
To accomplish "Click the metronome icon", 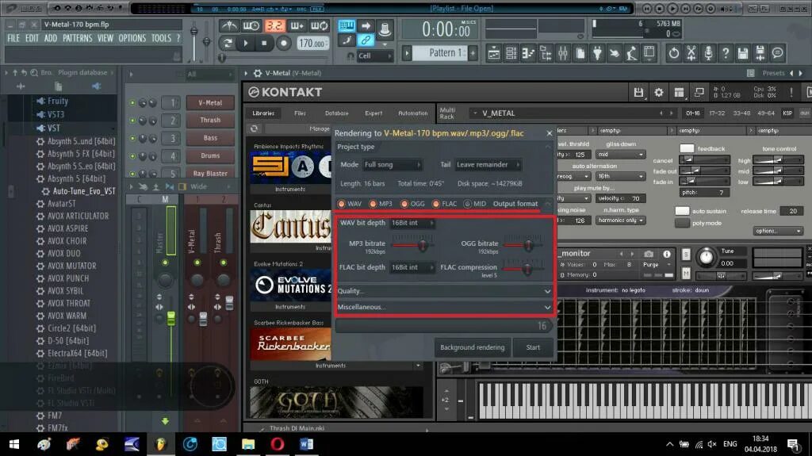I will (x=229, y=25).
